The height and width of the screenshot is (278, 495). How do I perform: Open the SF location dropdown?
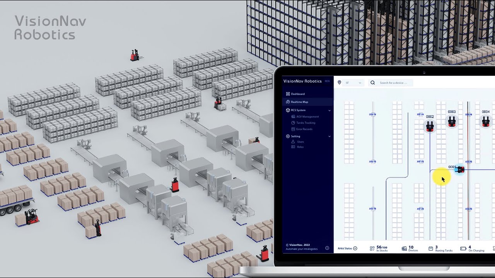pyautogui.click(x=353, y=83)
